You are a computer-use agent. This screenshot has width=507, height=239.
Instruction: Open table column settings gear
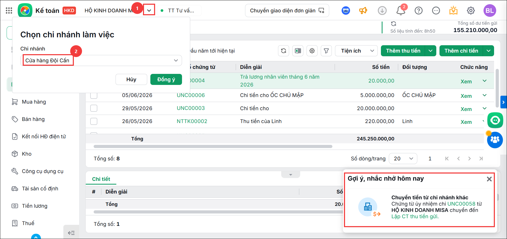(x=312, y=51)
